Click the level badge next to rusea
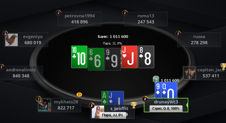 [178, 33]
